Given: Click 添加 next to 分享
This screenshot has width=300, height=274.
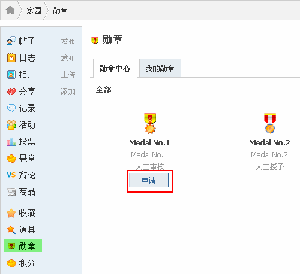Looking at the screenshot, I should (x=68, y=92).
